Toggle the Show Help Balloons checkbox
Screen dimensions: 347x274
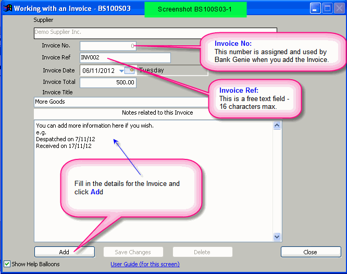(x=7, y=264)
